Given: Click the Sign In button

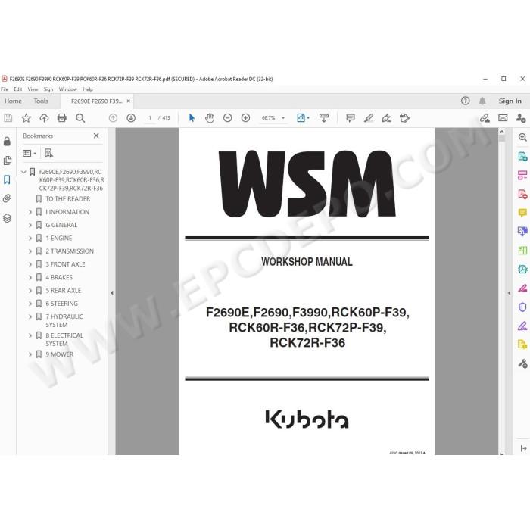Looking at the screenshot, I should [x=510, y=101].
